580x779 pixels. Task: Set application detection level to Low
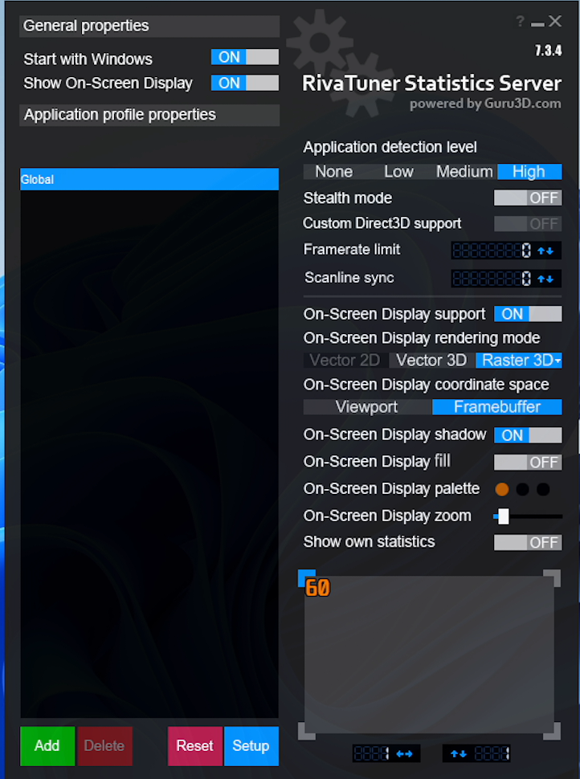398,172
